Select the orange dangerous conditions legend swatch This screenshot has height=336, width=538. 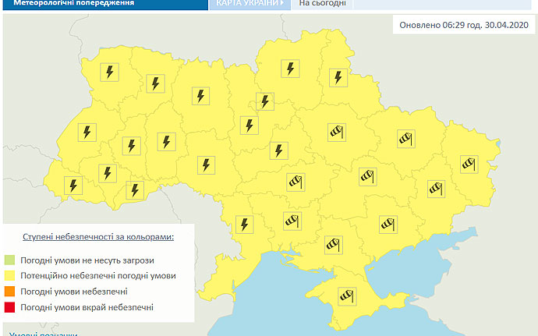(11, 292)
